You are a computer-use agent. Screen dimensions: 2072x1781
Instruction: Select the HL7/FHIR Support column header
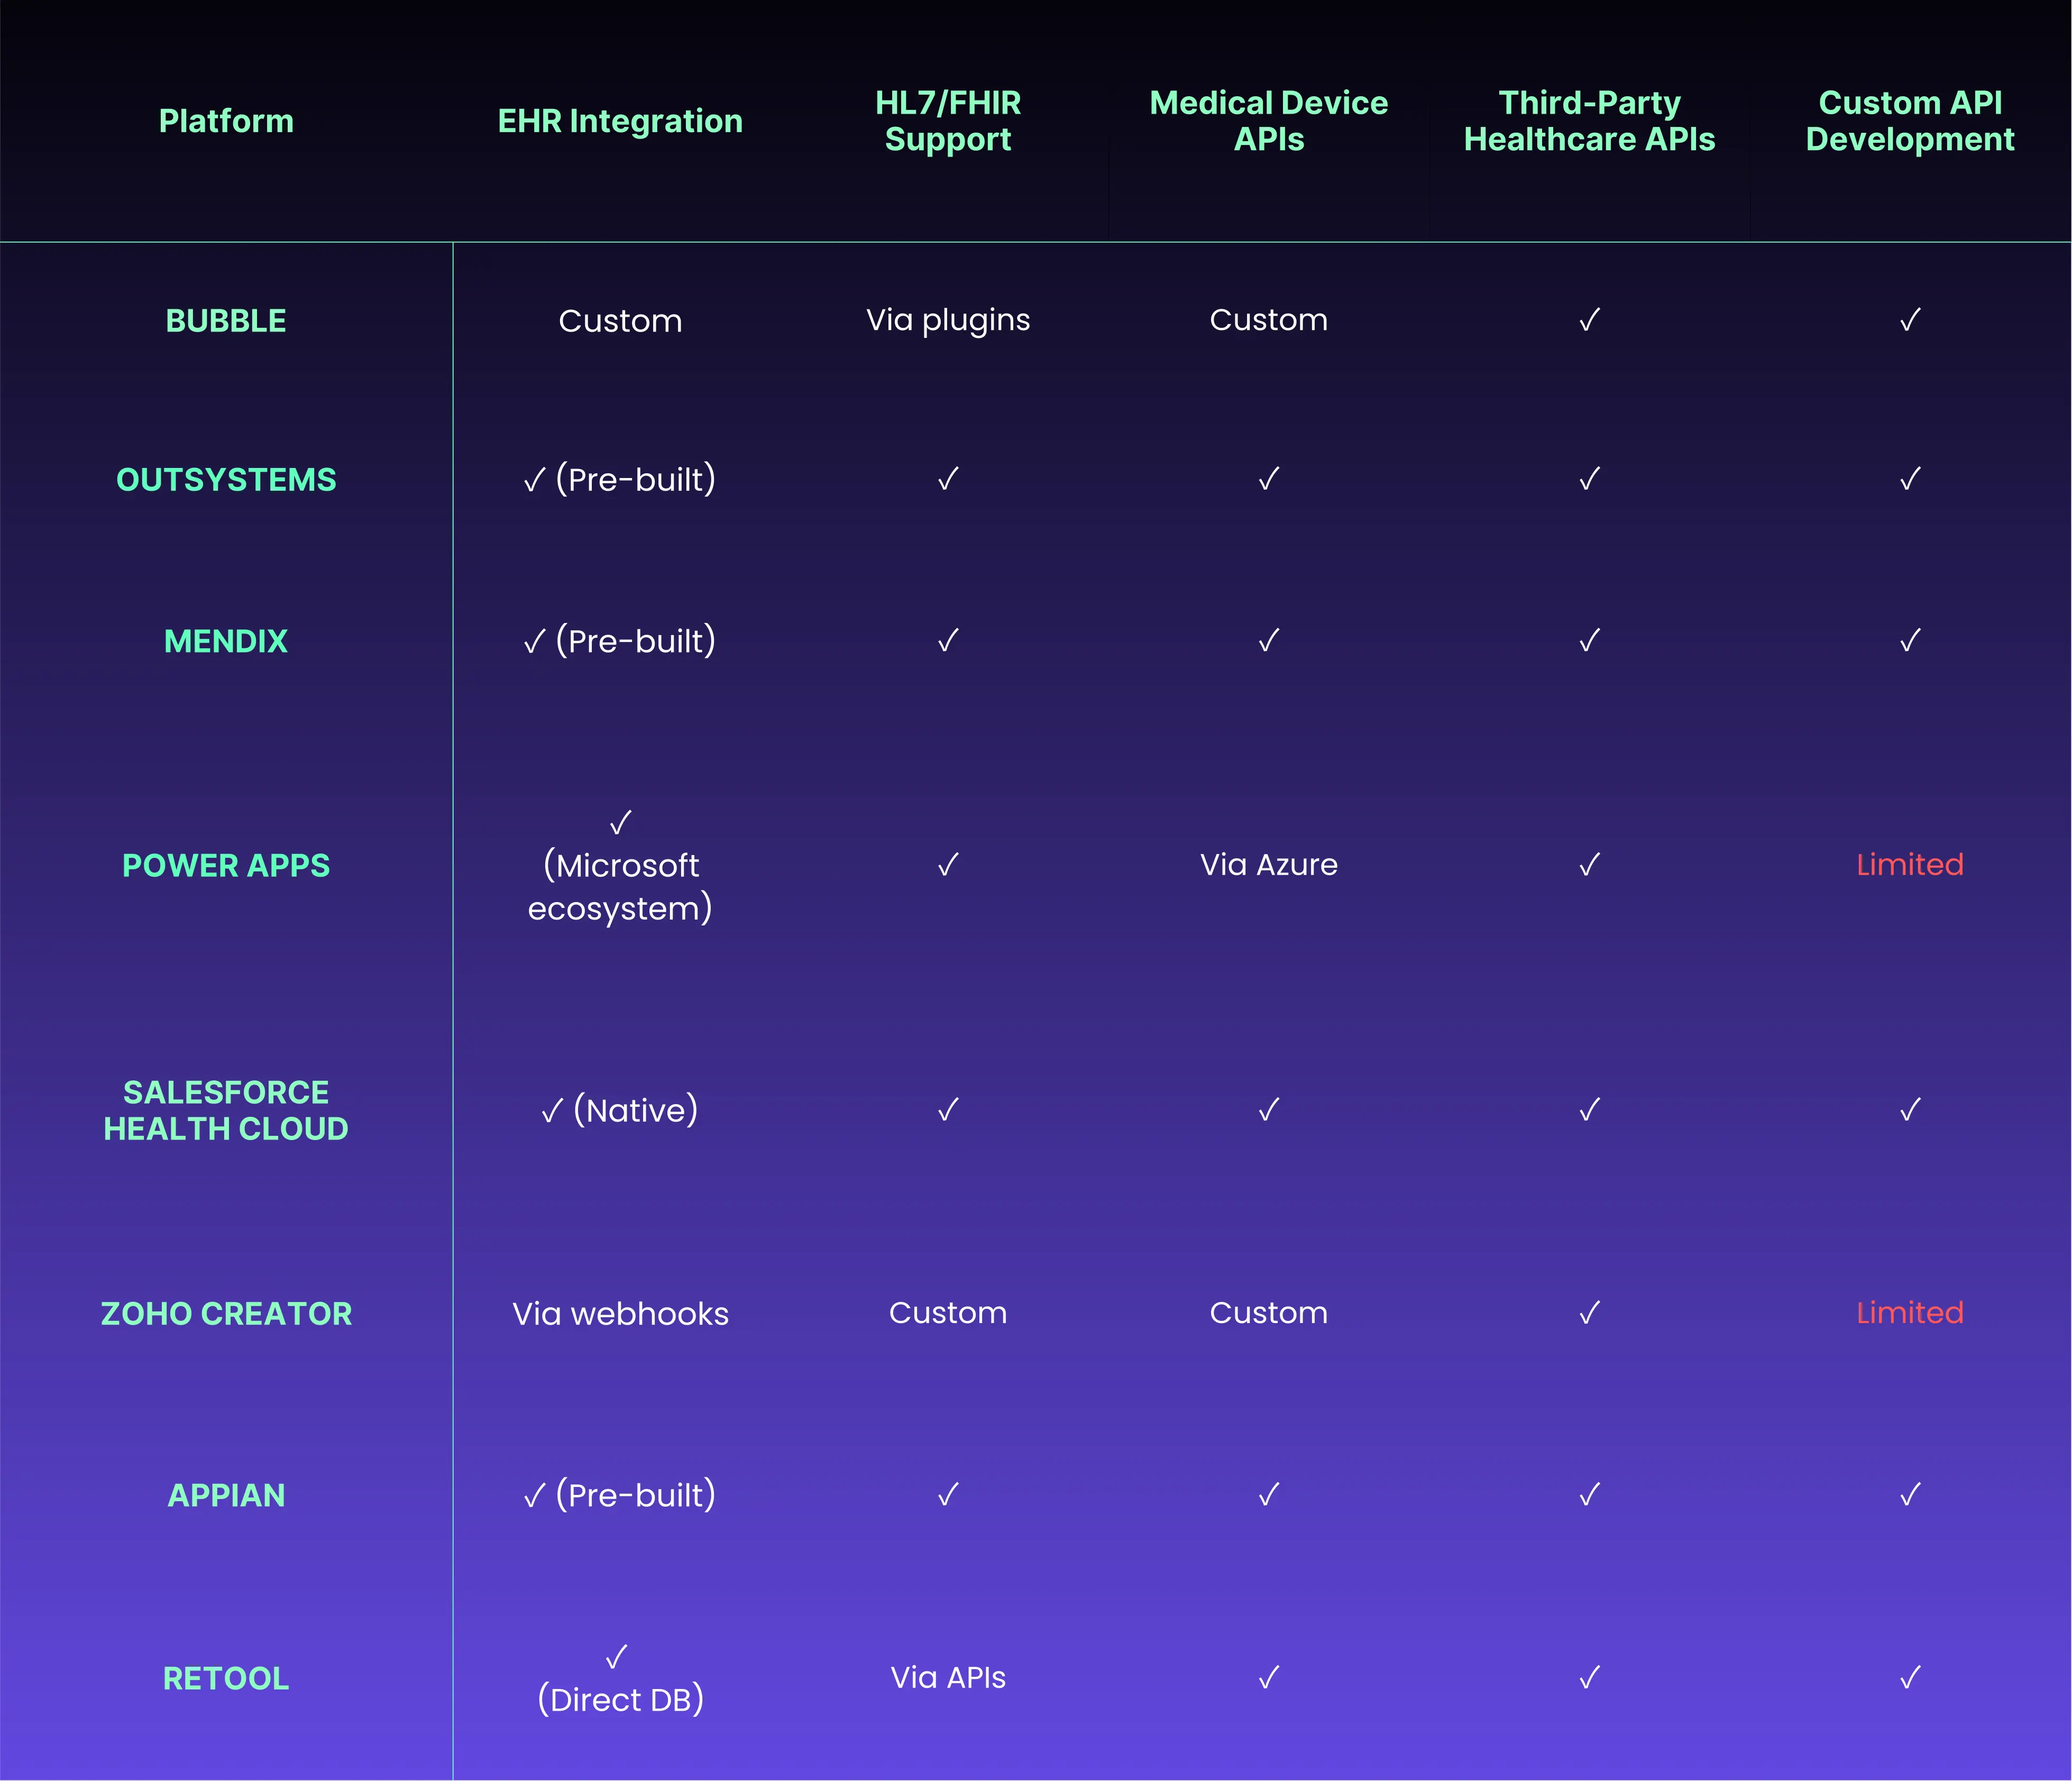point(948,121)
